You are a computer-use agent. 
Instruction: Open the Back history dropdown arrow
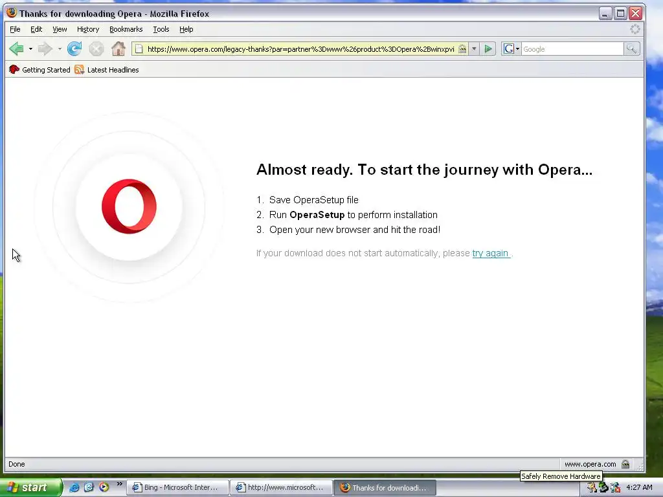click(30, 49)
